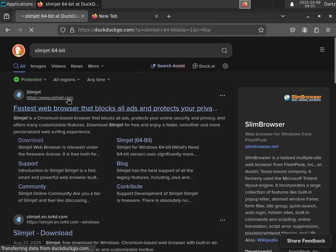Open the https://www.slimjet.com URL link
The image size is (336, 252).
(50, 98)
